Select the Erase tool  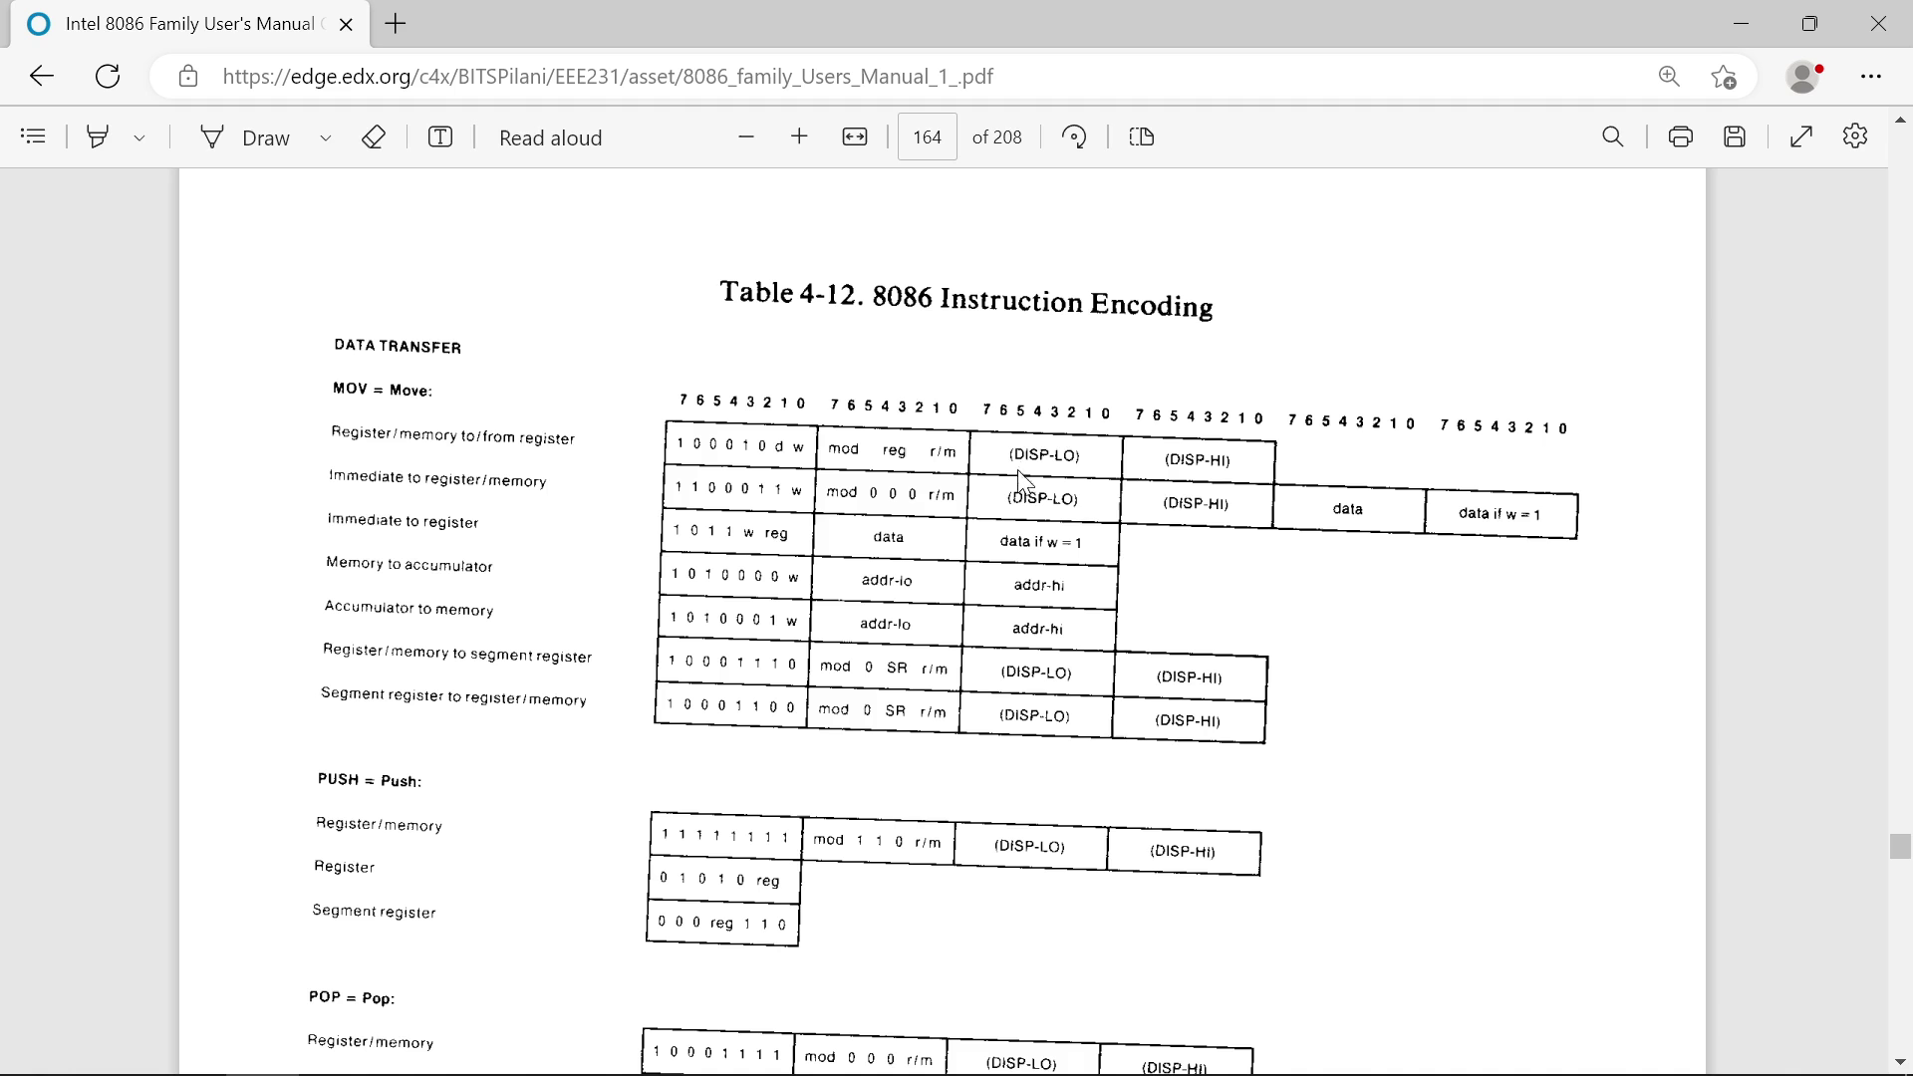pos(374,136)
